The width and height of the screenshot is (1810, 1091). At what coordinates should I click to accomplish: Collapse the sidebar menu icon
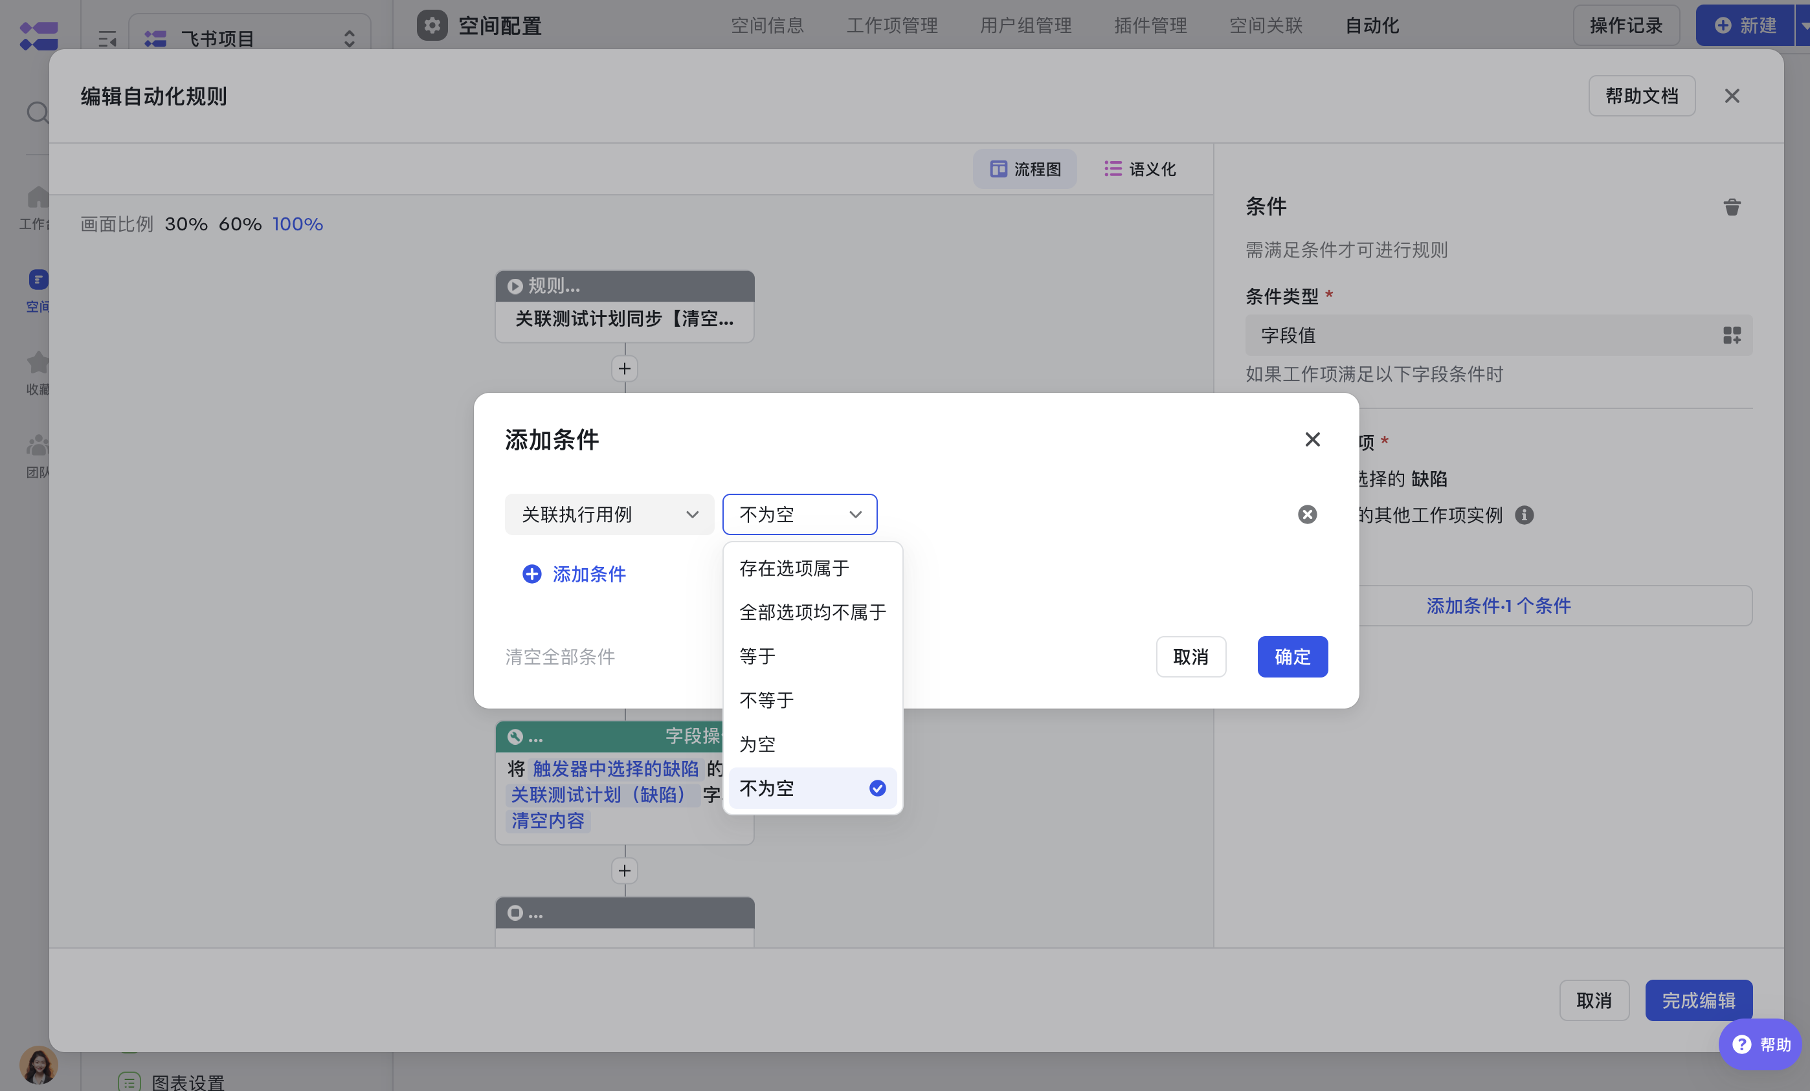tap(107, 38)
